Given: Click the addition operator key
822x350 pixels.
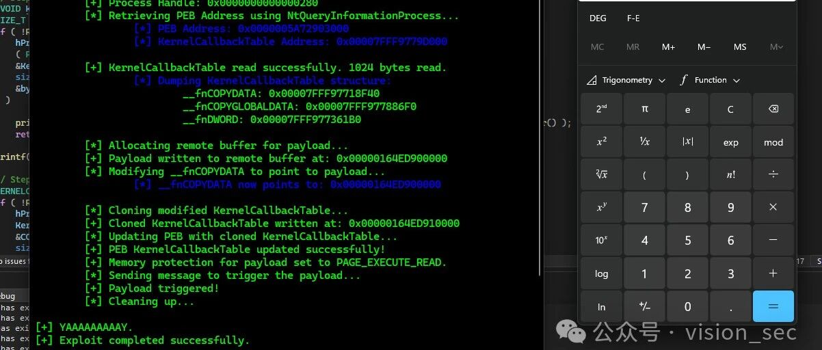Looking at the screenshot, I should click(x=773, y=273).
